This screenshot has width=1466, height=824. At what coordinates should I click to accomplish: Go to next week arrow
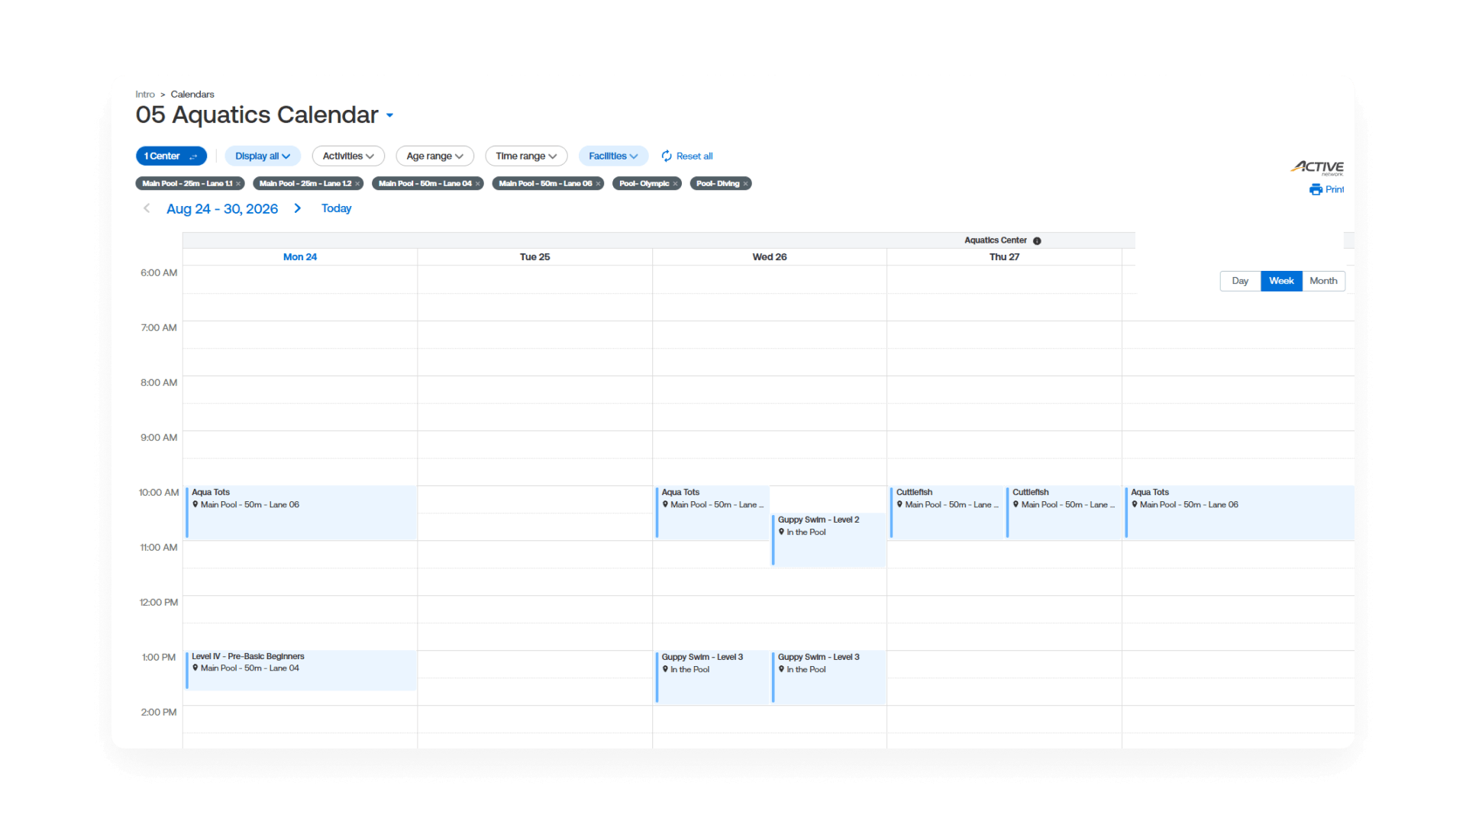298,208
